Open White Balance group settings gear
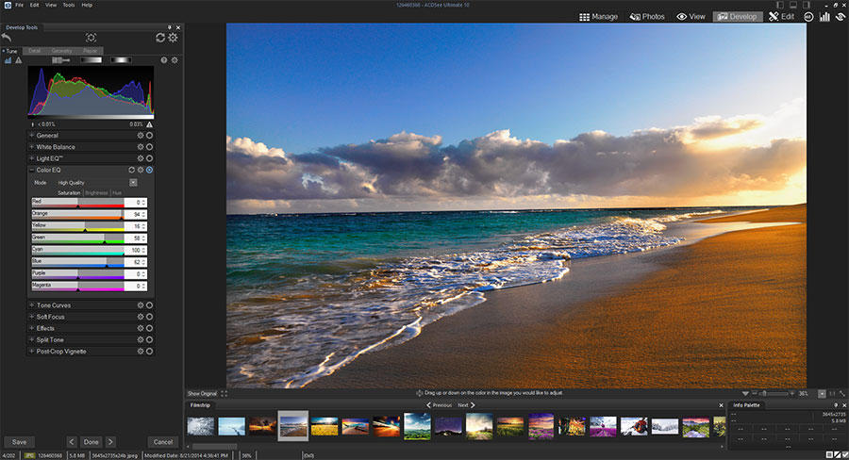The width and height of the screenshot is (849, 460). (x=141, y=147)
